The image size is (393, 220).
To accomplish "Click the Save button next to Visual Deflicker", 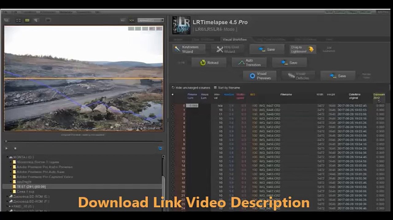I will pos(338,76).
